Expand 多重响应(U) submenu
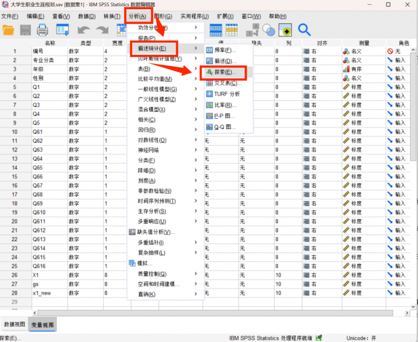The width and height of the screenshot is (418, 342). pyautogui.click(x=165, y=221)
